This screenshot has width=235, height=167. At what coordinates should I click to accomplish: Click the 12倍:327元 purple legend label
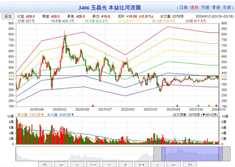point(26,21)
